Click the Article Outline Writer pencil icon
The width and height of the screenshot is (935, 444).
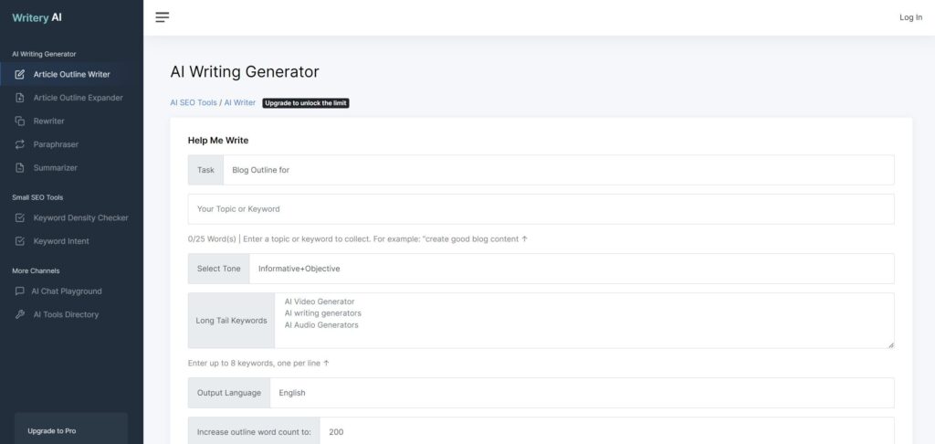click(20, 74)
